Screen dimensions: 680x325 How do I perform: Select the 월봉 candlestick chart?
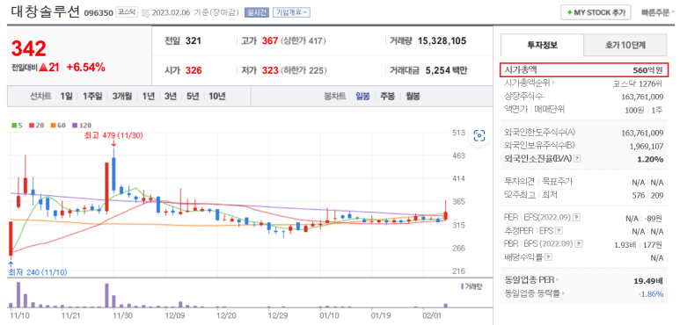413,96
